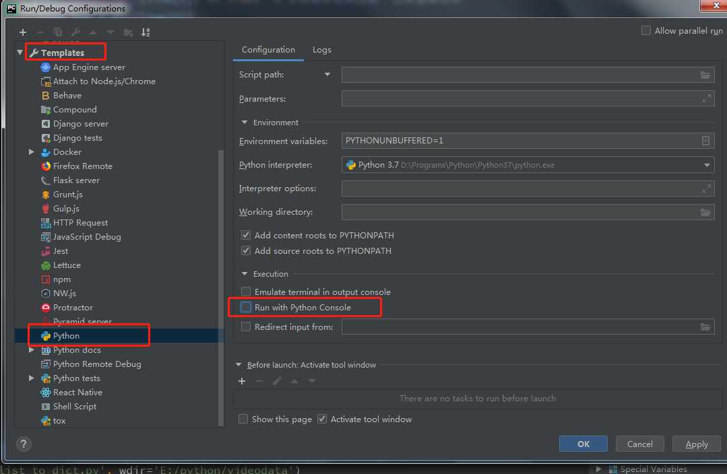This screenshot has height=474, width=727.
Task: Toggle Run with Python Console checkbox
Action: pyautogui.click(x=246, y=307)
